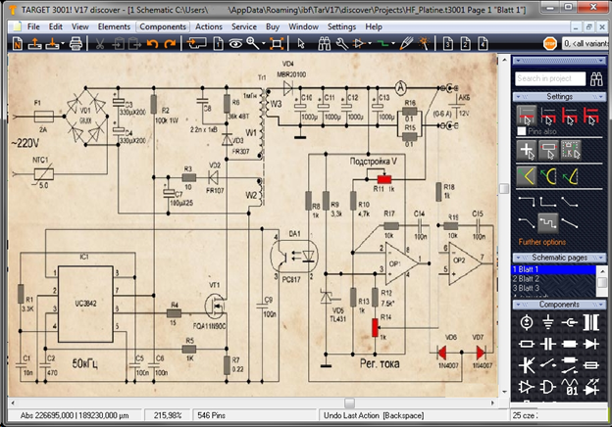This screenshot has width=612, height=427.
Task: Insert a ground symbol from Components palette
Action: [x=548, y=322]
